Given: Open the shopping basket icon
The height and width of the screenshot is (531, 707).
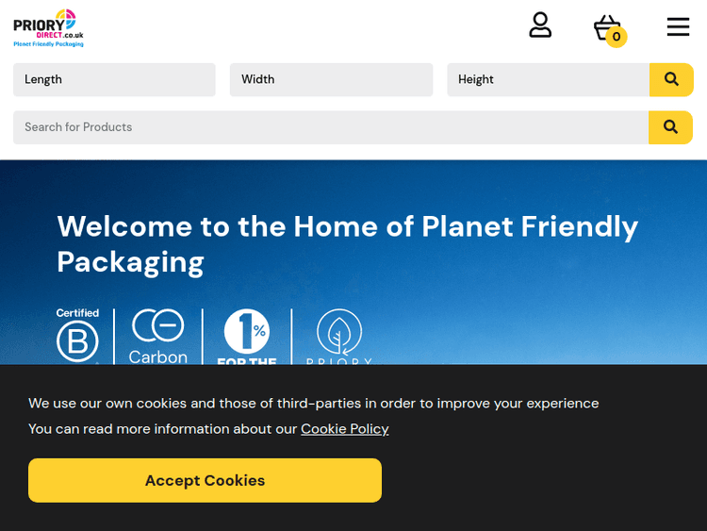Looking at the screenshot, I should [x=606, y=26].
